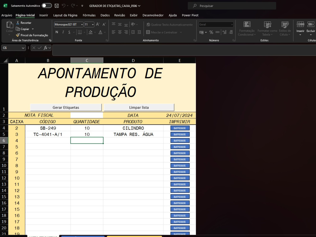Open the font color dropdown arrow
This screenshot has height=237, width=316.
coord(105,32)
